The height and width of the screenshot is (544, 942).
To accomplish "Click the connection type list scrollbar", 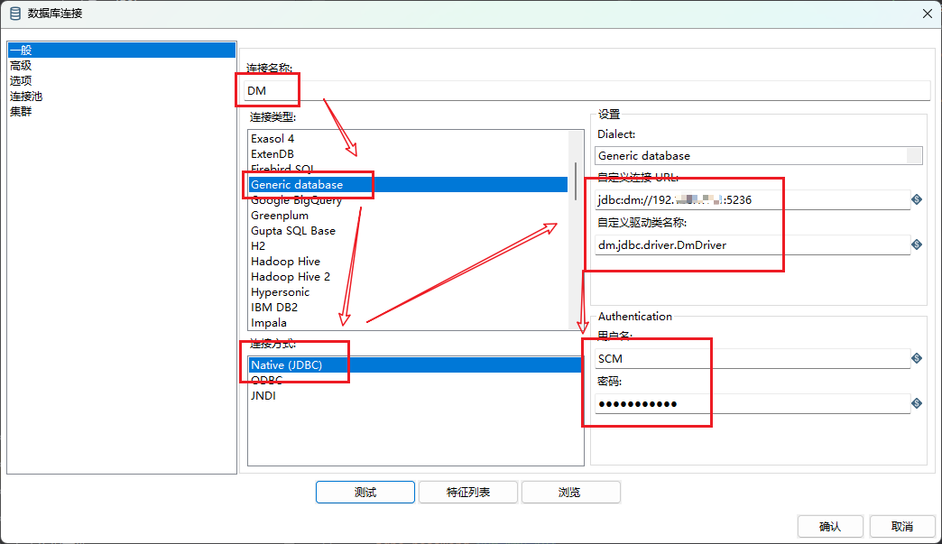I will coord(576,180).
